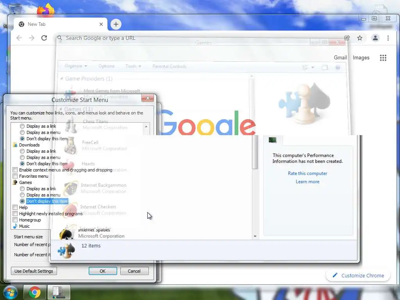Toggle preview pane icon in Games window

click(325, 68)
